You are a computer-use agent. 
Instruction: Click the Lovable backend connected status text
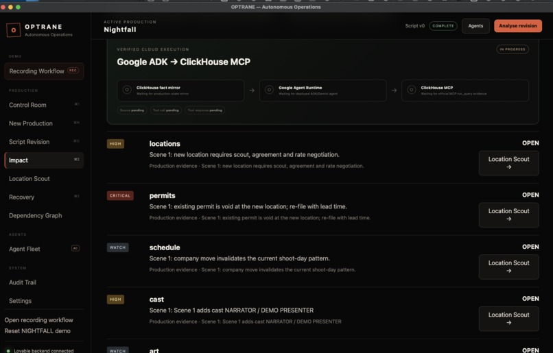[x=44, y=351]
